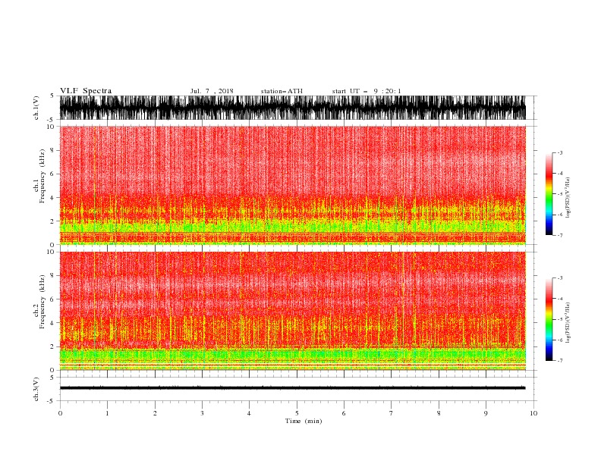Viewport: 601px width, 464px height.
Task: Click time axis tick label '7'
Action: pyautogui.click(x=392, y=413)
